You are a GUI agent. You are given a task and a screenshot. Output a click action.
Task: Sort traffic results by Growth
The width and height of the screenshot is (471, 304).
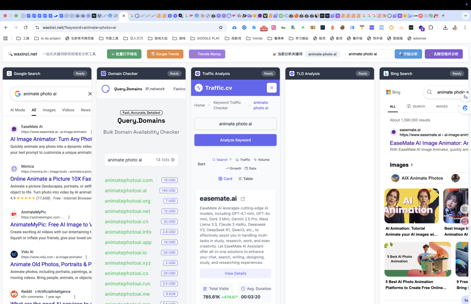pos(233,169)
